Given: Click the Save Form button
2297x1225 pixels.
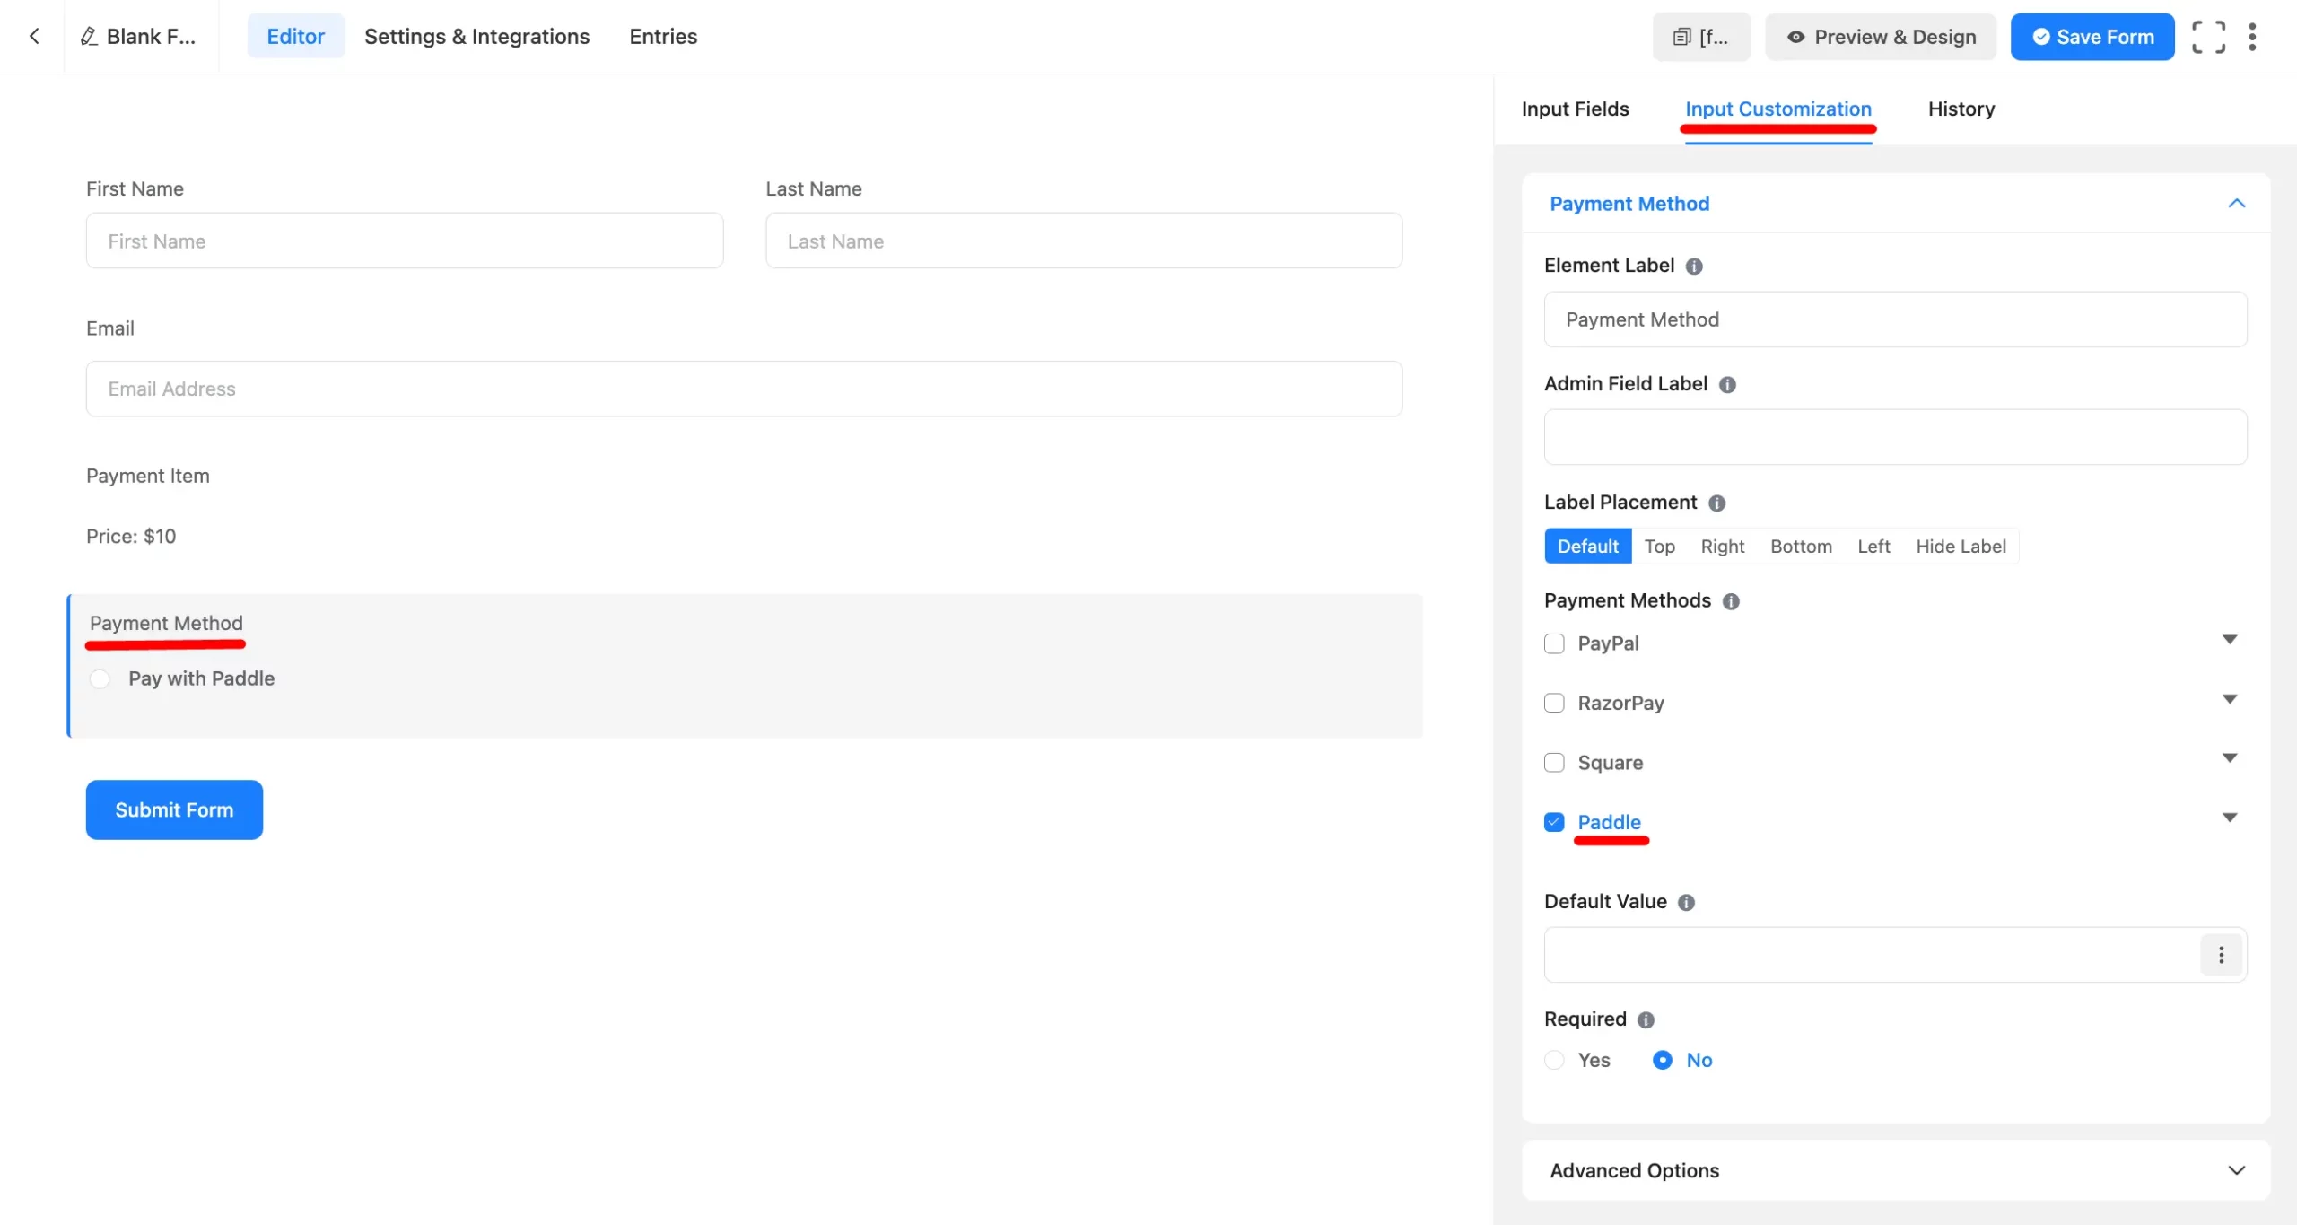Looking at the screenshot, I should [x=2092, y=37].
